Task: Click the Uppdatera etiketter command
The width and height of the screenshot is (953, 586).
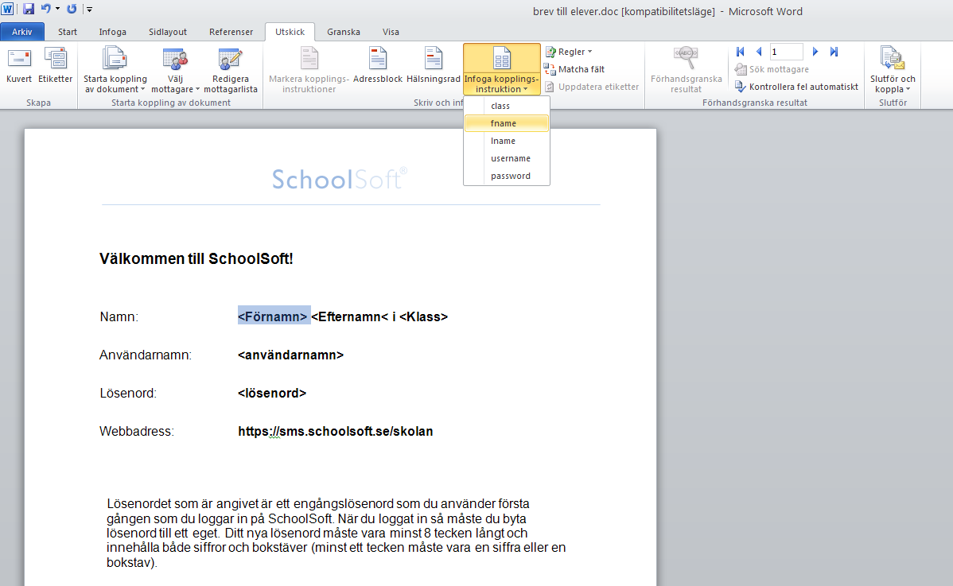Action: [x=592, y=87]
